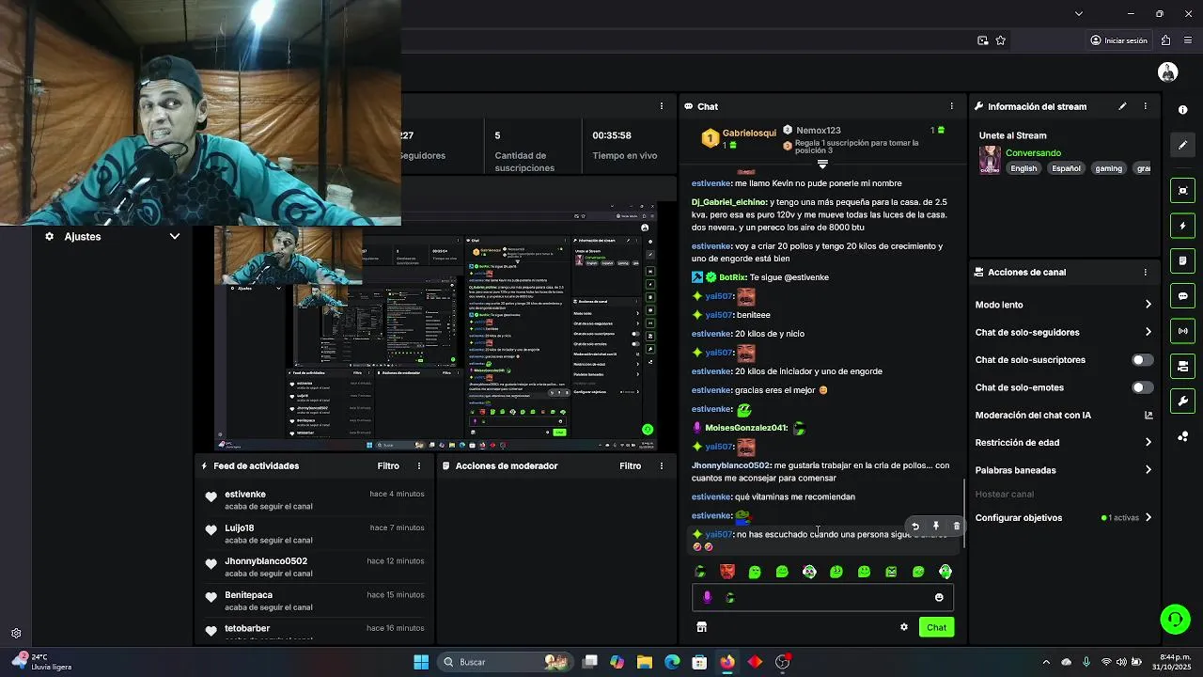Open the shop icon below chat input
Viewport: 1203px width, 677px height.
[701, 627]
